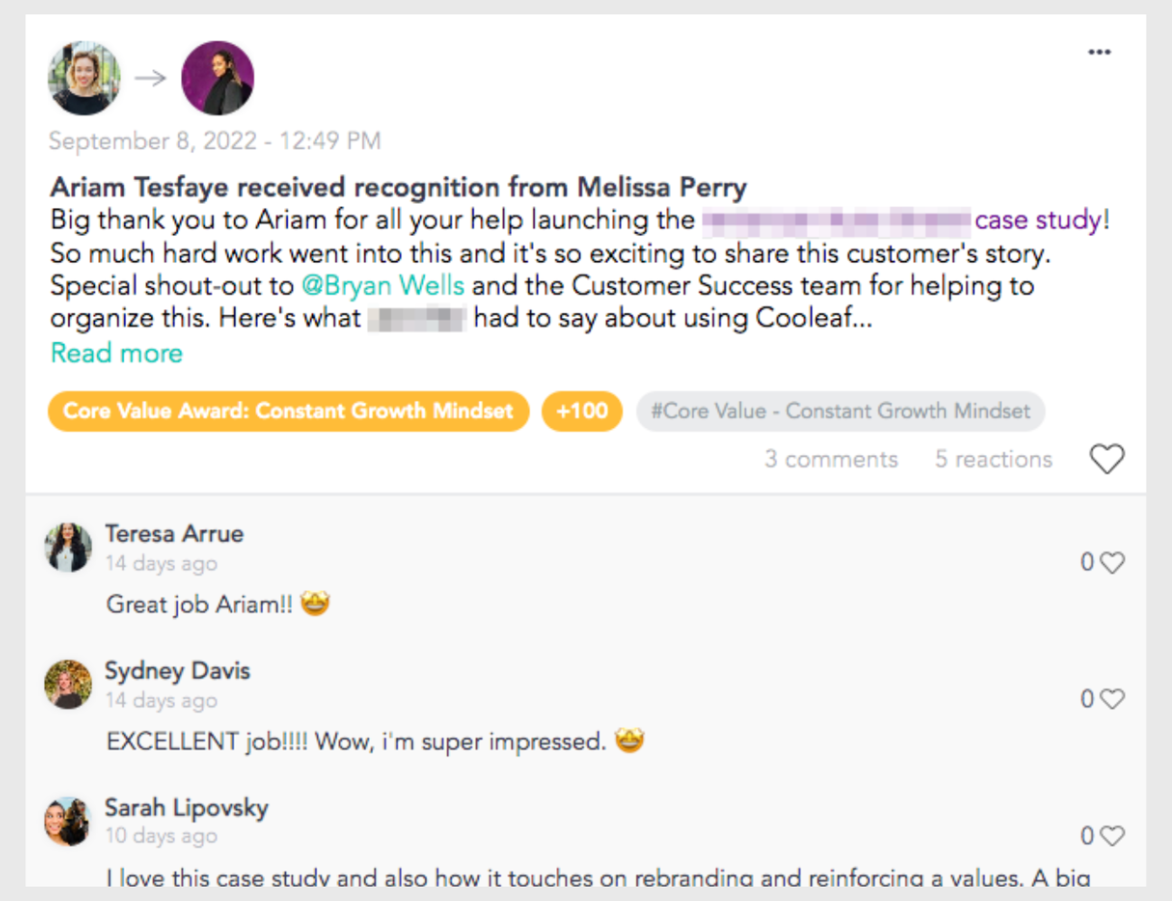This screenshot has height=901, width=1172.
Task: Click Teresa Arrue's comment profile photo
Action: tap(68, 547)
